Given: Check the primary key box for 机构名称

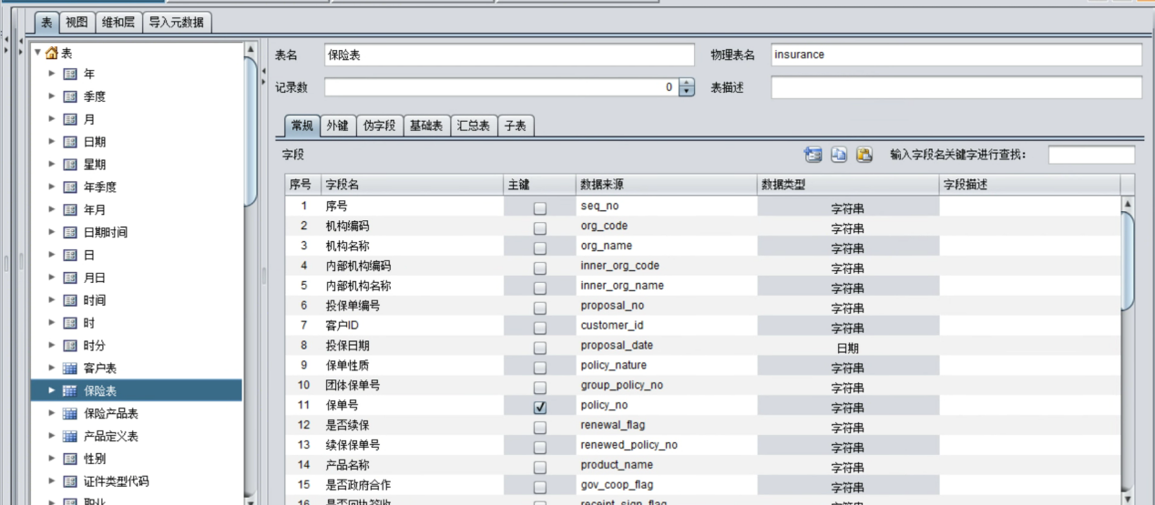Looking at the screenshot, I should point(540,248).
